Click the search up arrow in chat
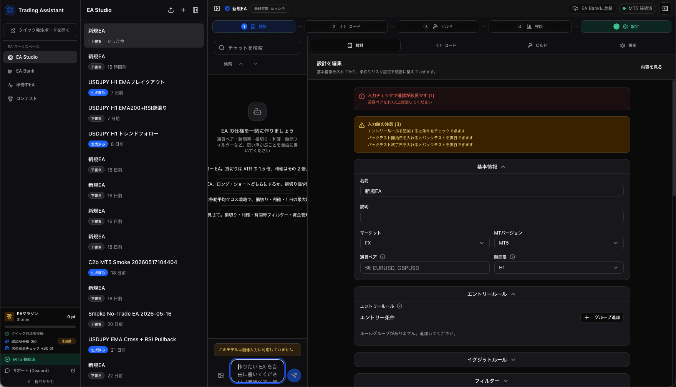This screenshot has height=387, width=676. pyautogui.click(x=241, y=64)
